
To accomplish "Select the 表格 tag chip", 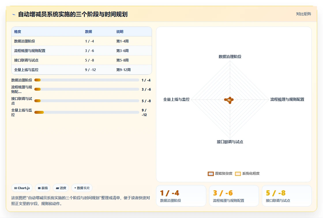I will [43, 188].
